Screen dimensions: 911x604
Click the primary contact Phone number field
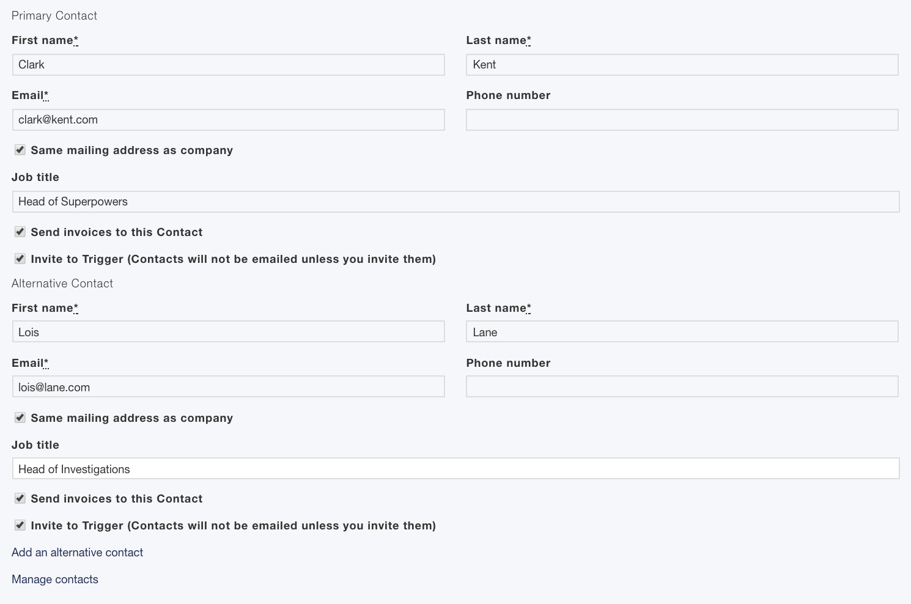pyautogui.click(x=682, y=120)
